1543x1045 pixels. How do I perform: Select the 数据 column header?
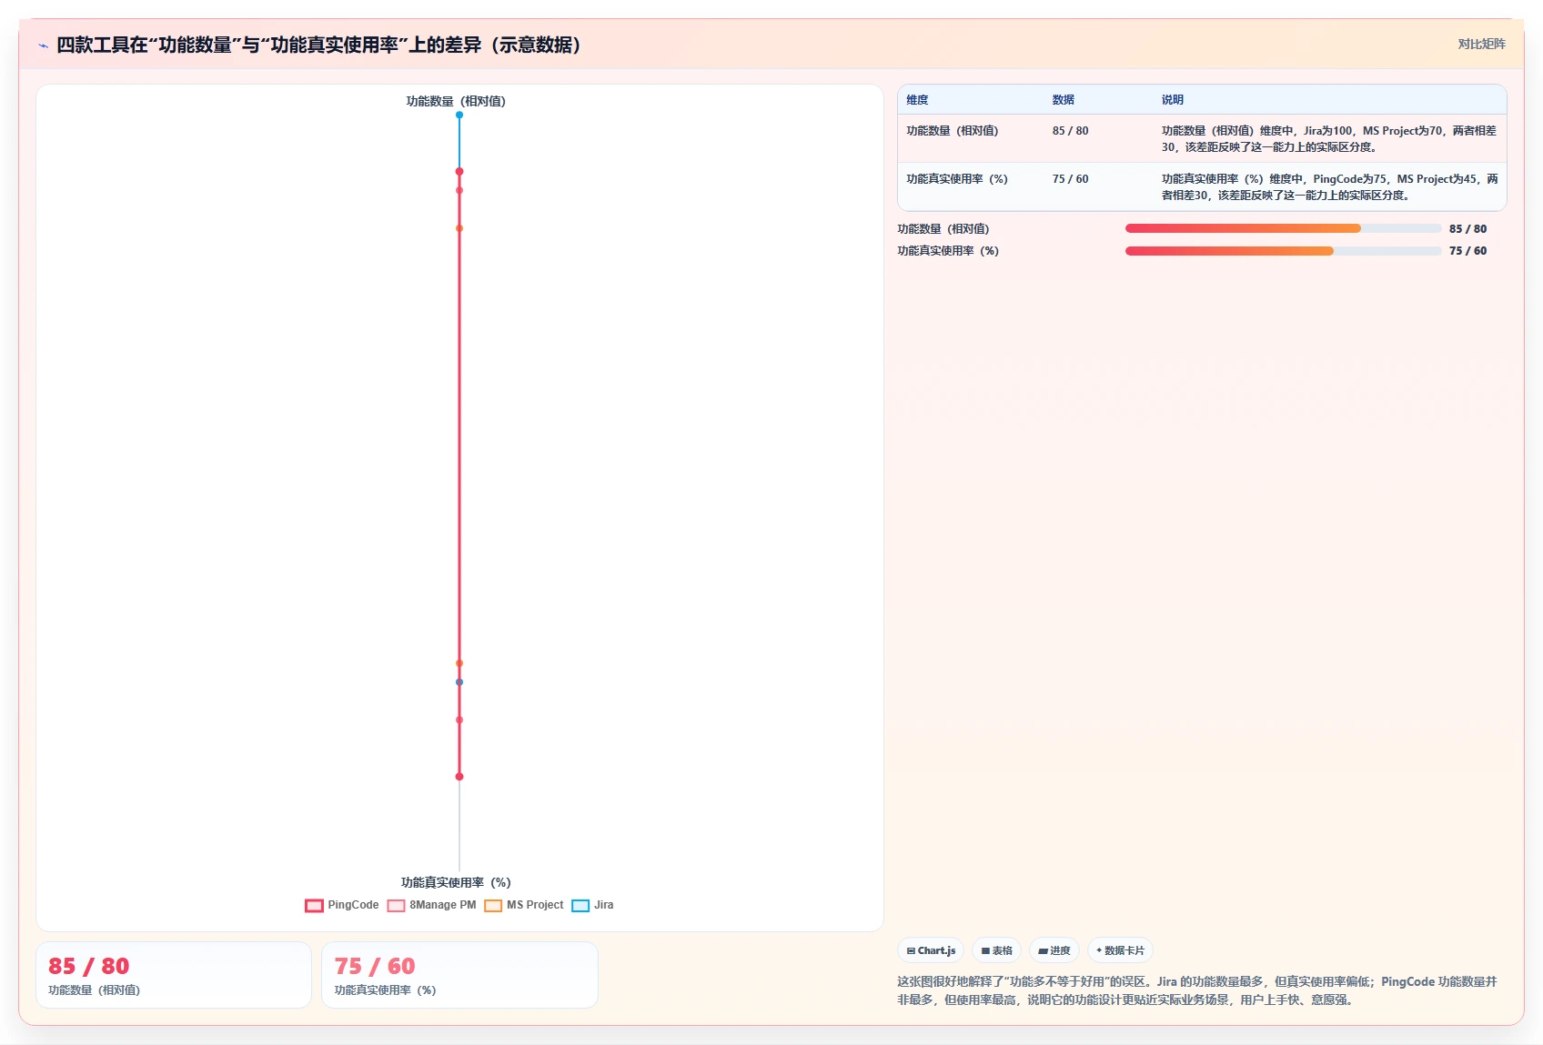(x=1063, y=100)
